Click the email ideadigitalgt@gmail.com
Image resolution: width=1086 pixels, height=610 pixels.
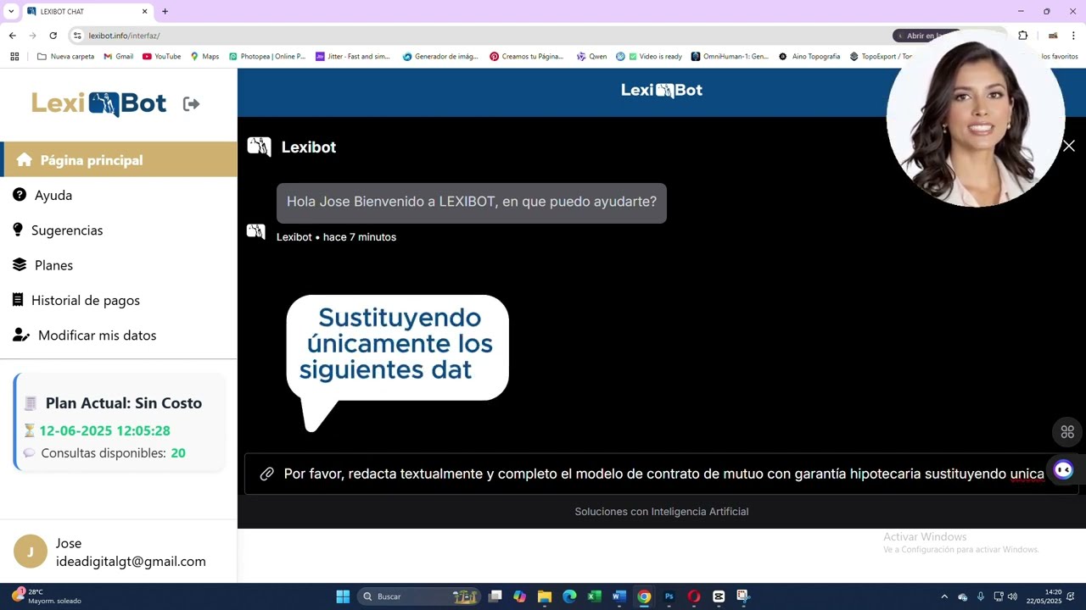tap(131, 561)
